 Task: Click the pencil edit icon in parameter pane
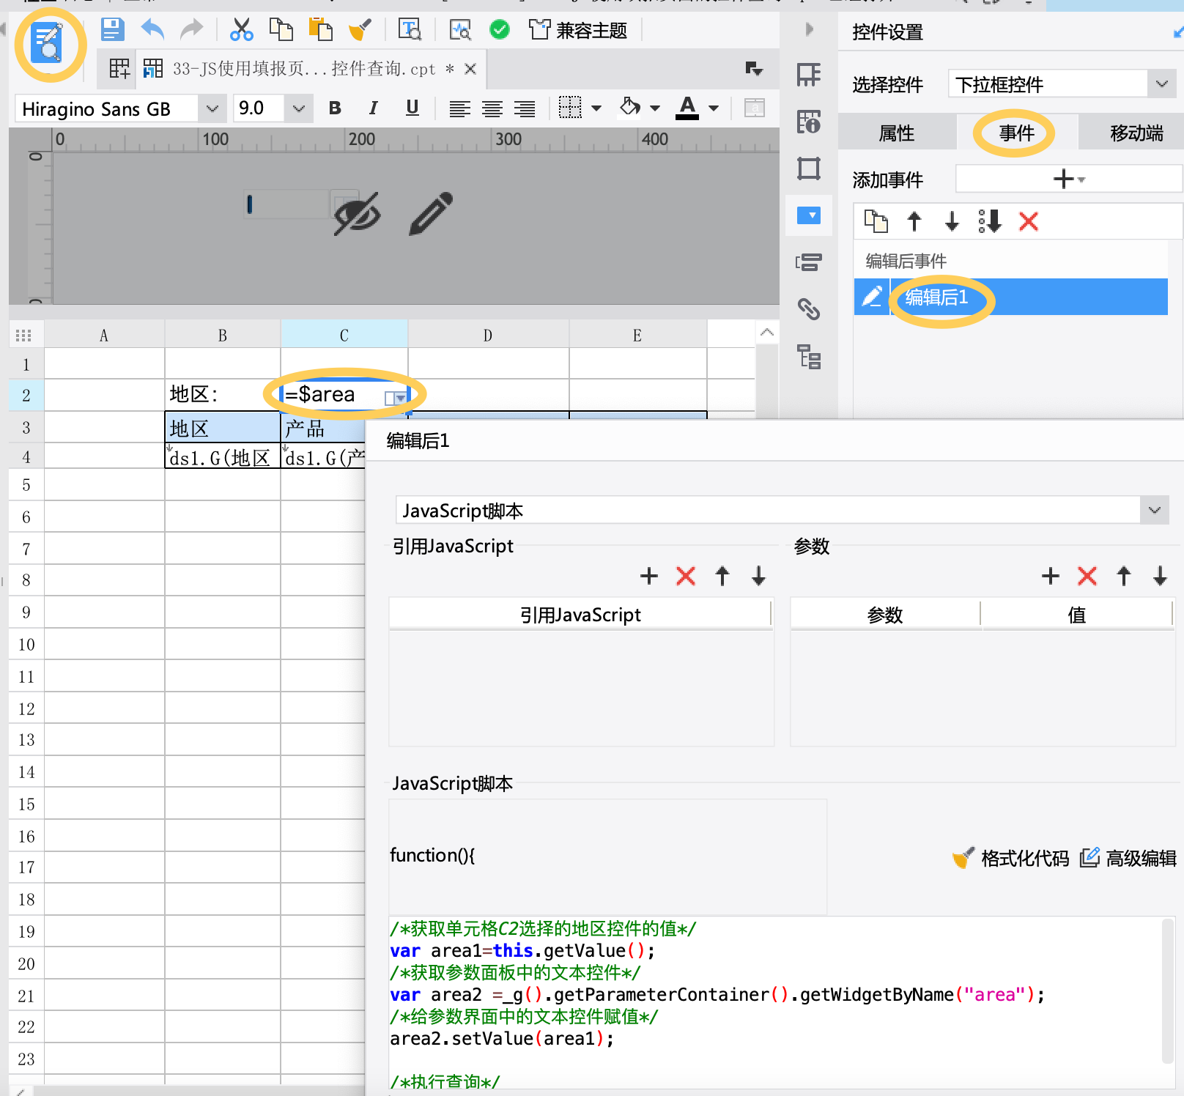(432, 213)
